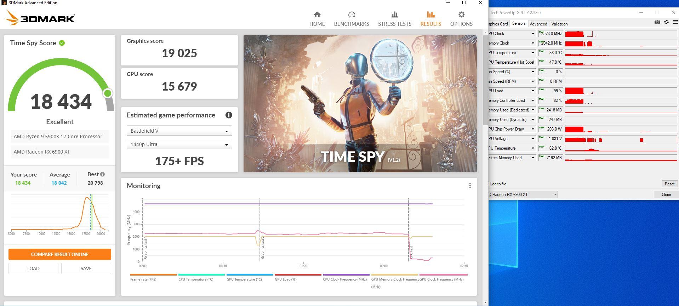Click the GPU-Z refresh icon
679x306 pixels.
tap(666, 22)
